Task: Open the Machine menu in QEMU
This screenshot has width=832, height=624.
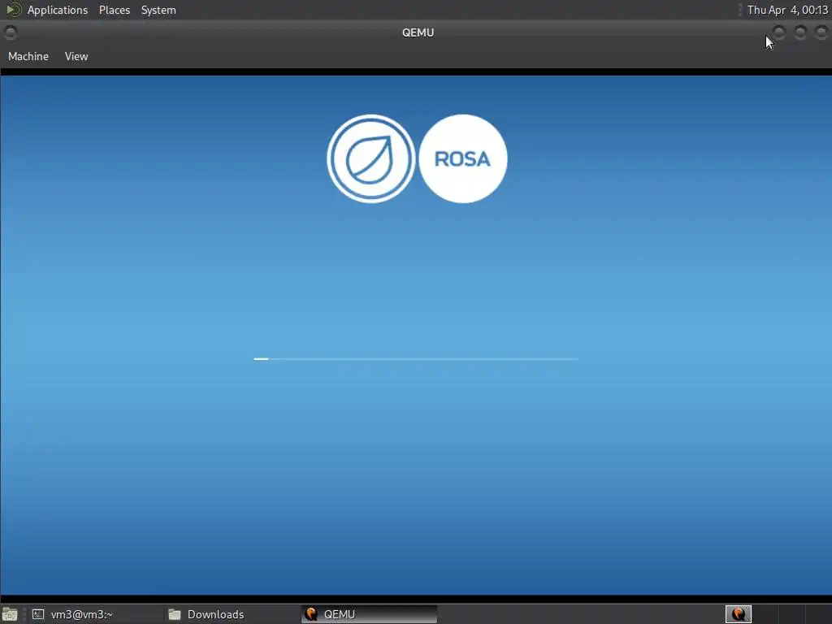Action: point(28,56)
